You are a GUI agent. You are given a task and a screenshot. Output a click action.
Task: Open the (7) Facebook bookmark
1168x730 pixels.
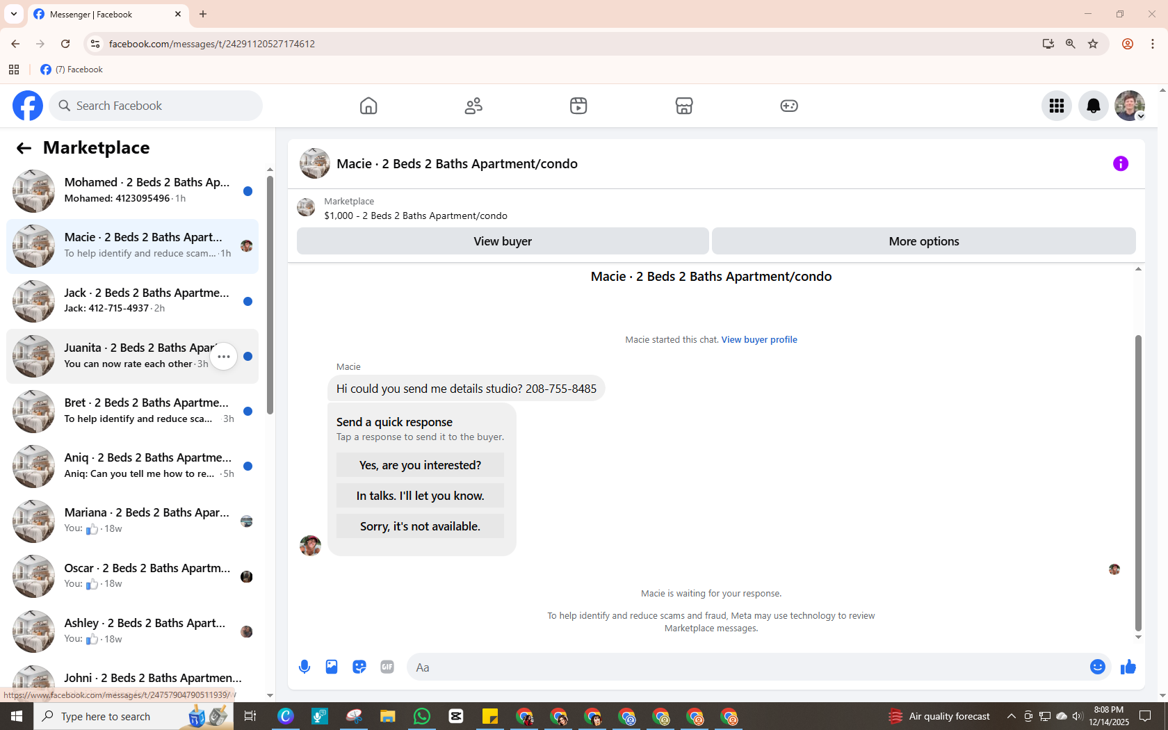[x=72, y=70]
